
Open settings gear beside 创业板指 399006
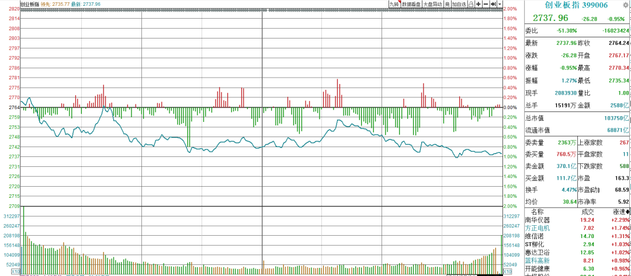[x=625, y=5]
